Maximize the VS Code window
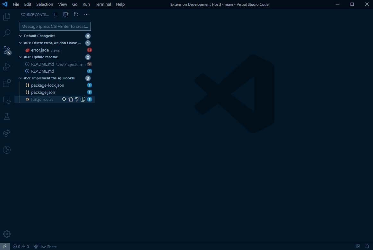 pos(352,4)
